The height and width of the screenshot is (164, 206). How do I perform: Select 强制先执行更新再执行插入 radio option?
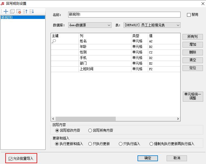pyautogui.click(x=151, y=144)
